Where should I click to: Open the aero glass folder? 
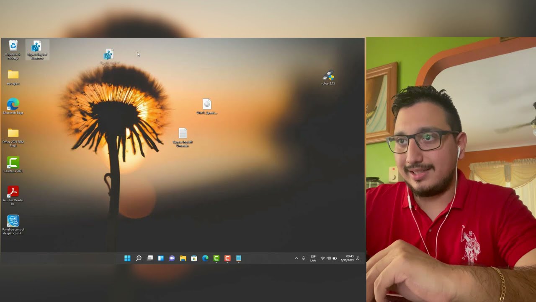click(x=13, y=78)
